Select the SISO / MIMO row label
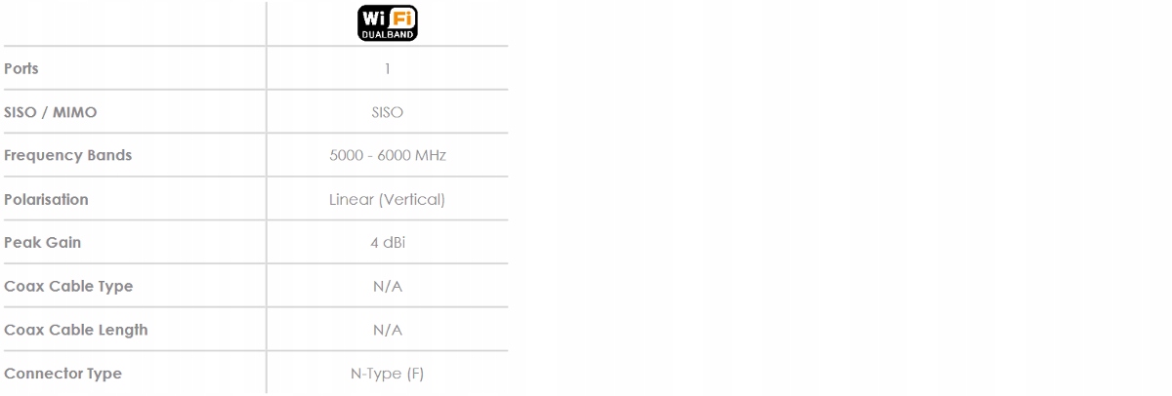The image size is (1172, 396). pos(51,112)
